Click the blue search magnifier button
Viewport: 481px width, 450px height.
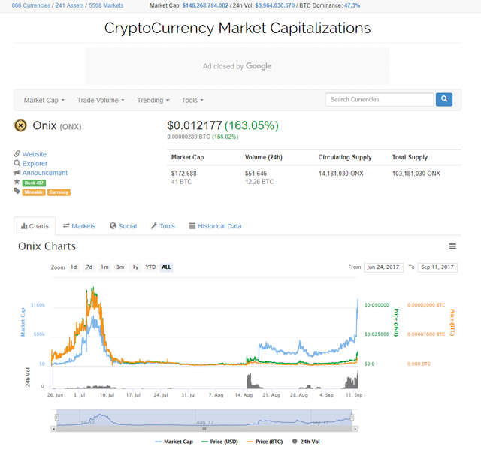[444, 99]
